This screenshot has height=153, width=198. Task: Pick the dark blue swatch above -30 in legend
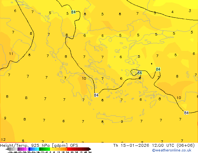coord(29,149)
